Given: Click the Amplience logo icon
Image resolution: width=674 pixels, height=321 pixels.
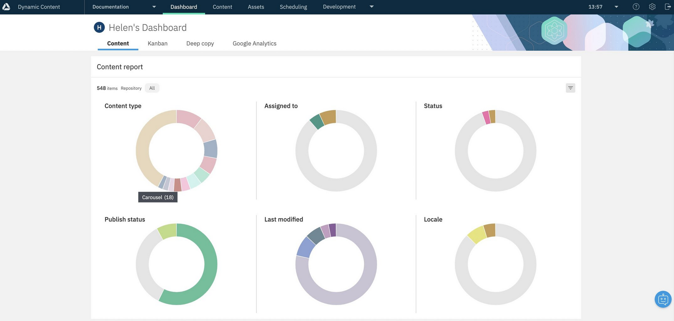Looking at the screenshot, I should [6, 7].
